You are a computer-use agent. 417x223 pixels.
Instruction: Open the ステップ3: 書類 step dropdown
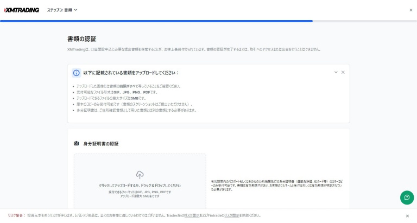click(62, 10)
